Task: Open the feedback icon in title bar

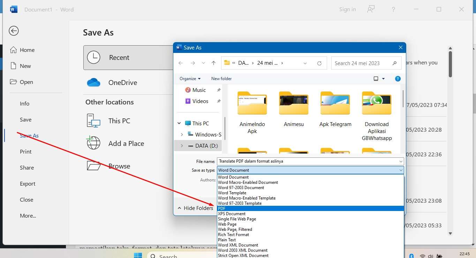Action: click(371, 9)
